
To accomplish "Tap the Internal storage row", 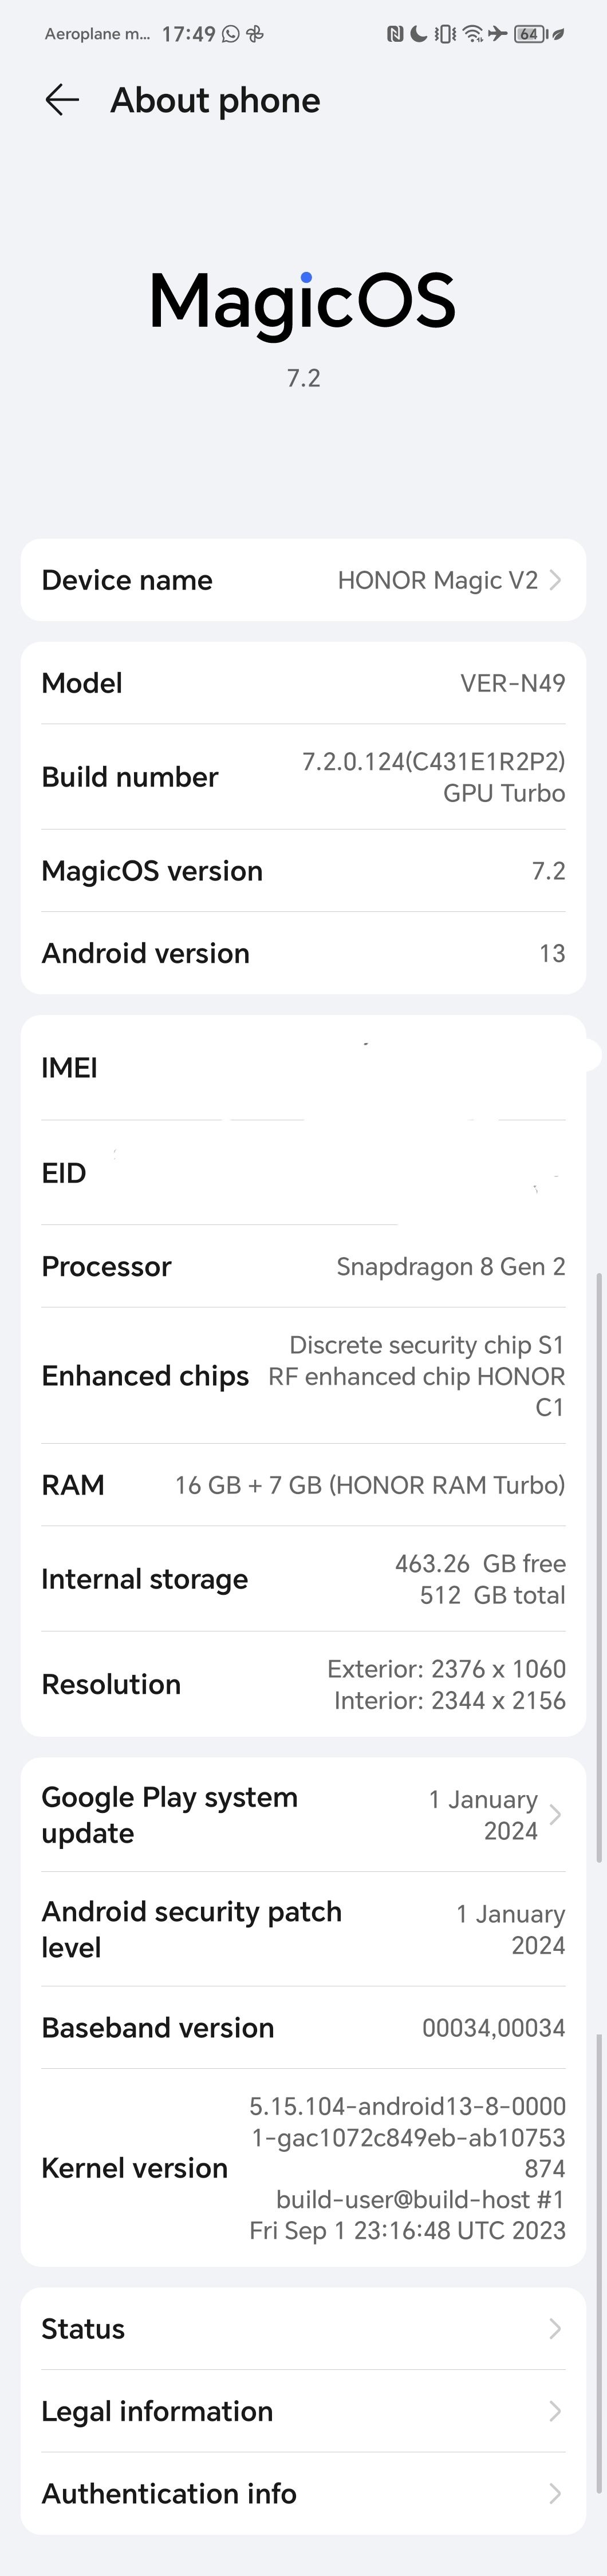I will click(x=303, y=1579).
